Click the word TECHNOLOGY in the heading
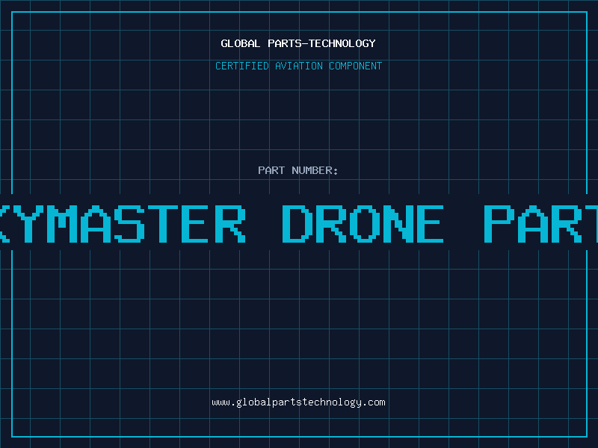 click(342, 43)
